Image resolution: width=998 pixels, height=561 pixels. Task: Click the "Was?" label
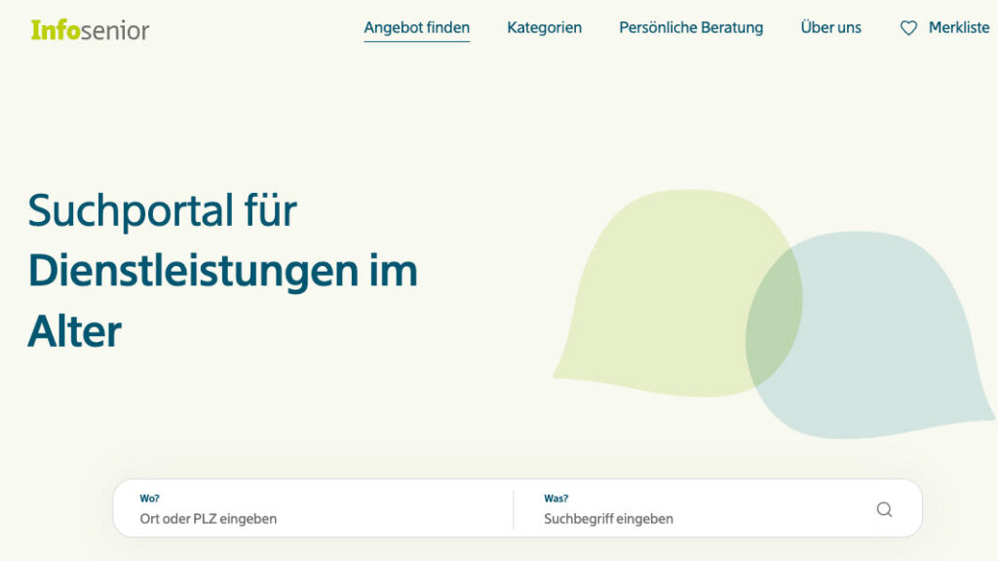557,498
